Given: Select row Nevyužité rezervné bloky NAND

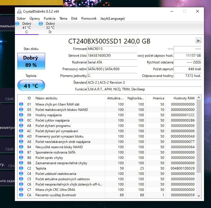Looking at the screenshot, I should (107, 147).
